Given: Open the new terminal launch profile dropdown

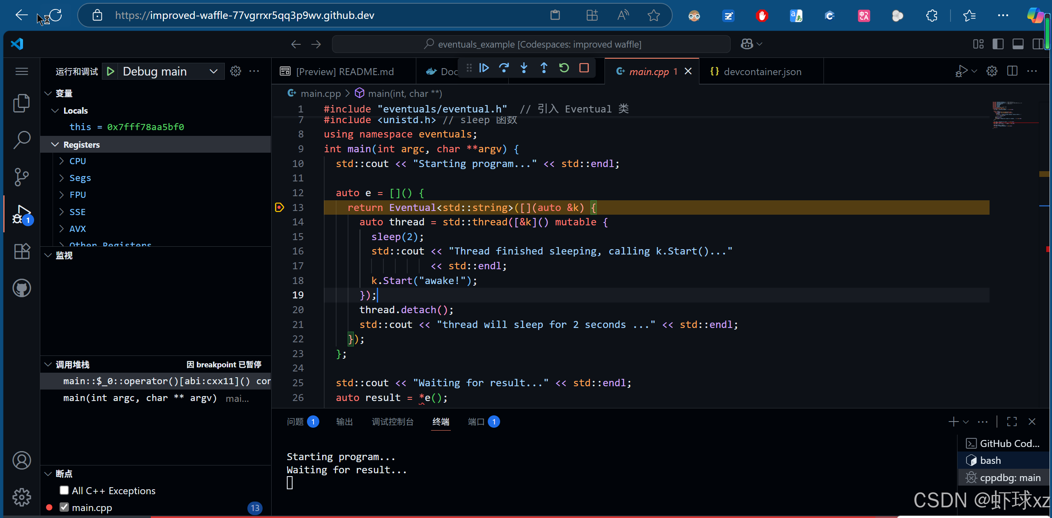Looking at the screenshot, I should (966, 422).
